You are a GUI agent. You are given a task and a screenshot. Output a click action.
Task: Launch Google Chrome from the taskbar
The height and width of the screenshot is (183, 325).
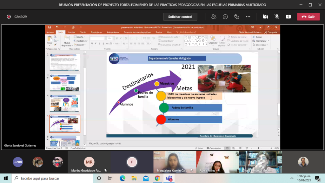pyautogui.click(x=157, y=178)
